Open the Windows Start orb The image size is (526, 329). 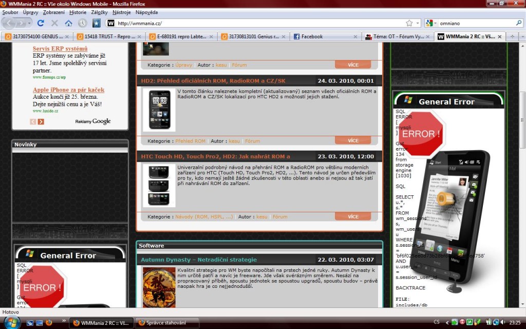[x=11, y=323]
